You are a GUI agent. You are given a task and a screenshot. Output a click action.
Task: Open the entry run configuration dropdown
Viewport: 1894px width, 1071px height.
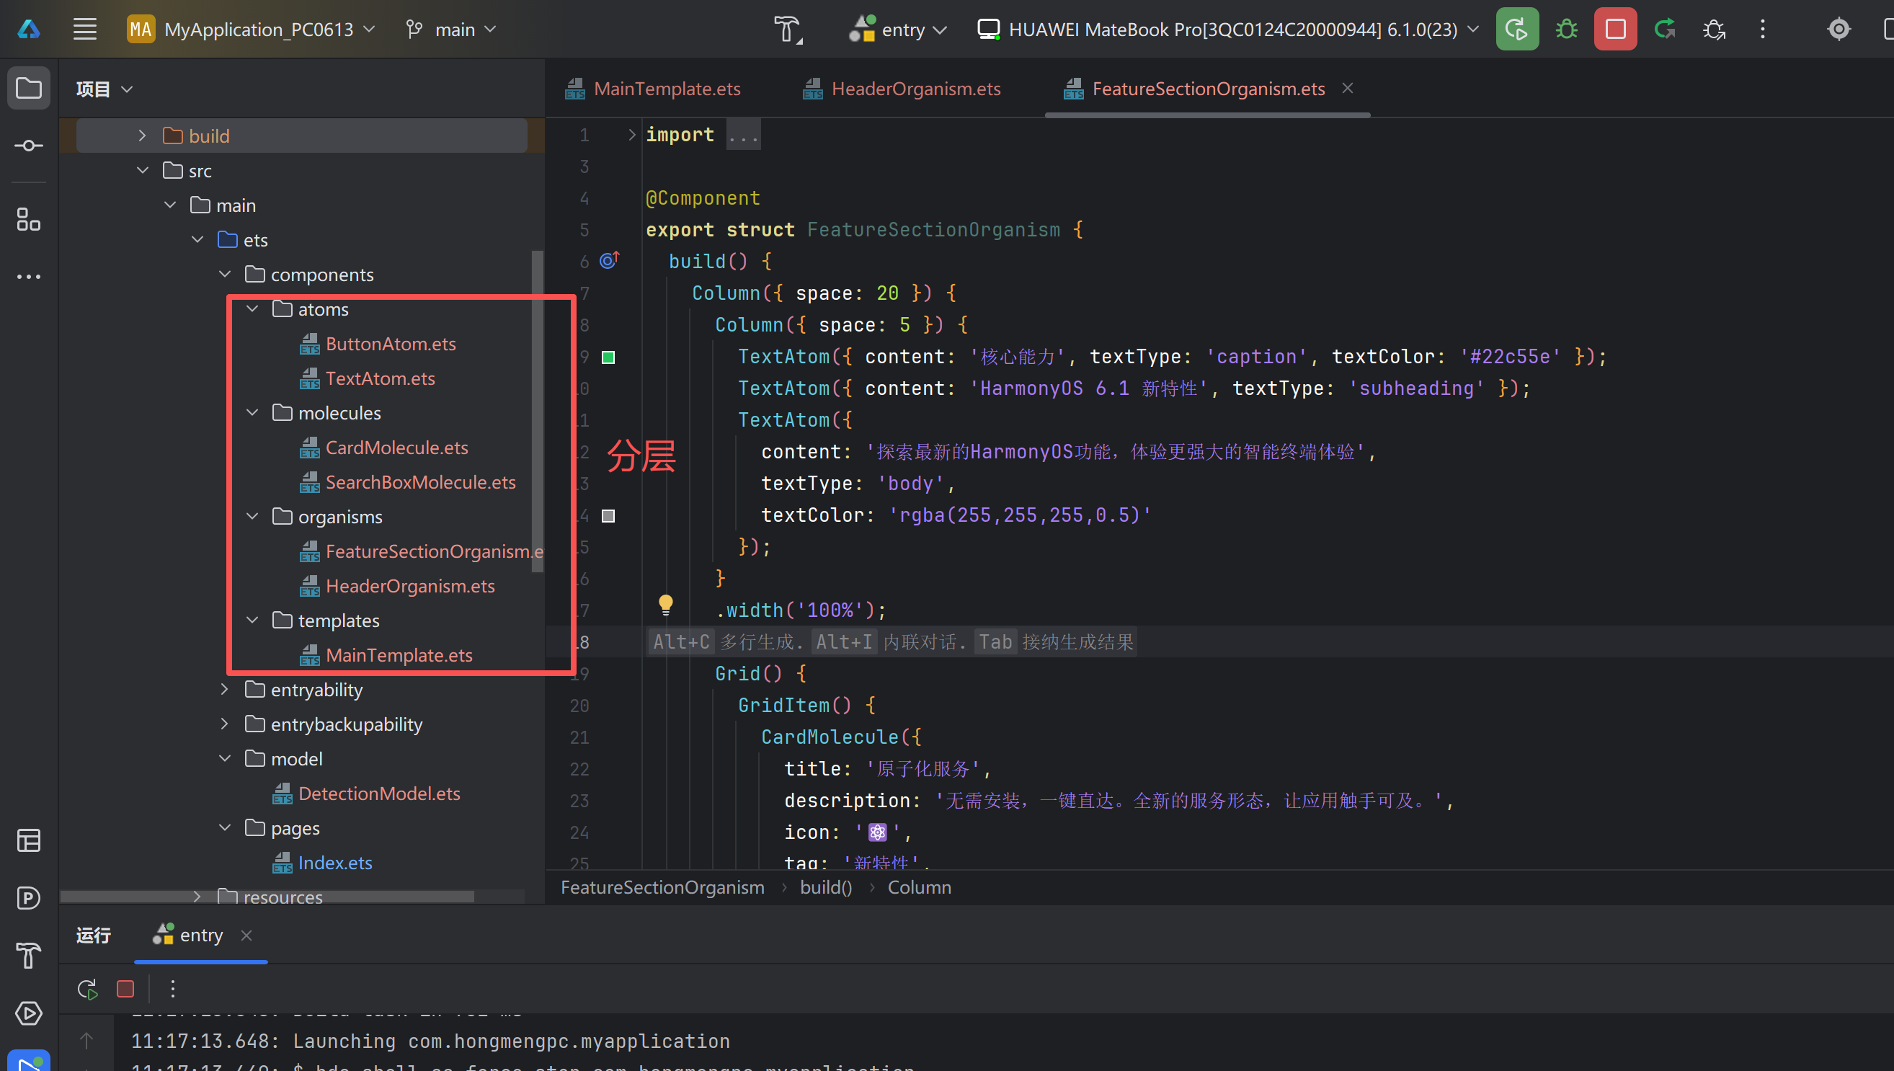[897, 30]
